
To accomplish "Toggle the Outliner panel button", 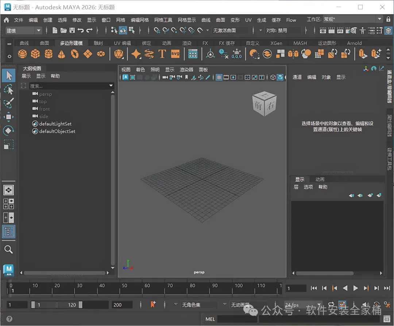I will pos(8,232).
